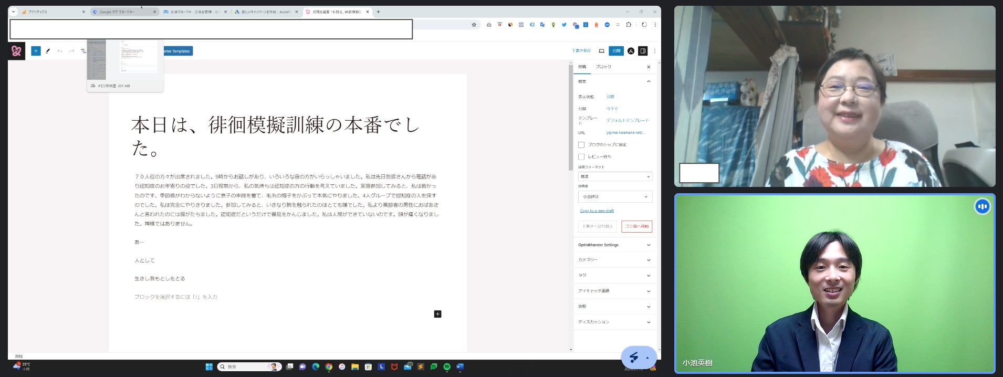Expand the カテゴリー panel
1003x377 pixels.
[615, 260]
